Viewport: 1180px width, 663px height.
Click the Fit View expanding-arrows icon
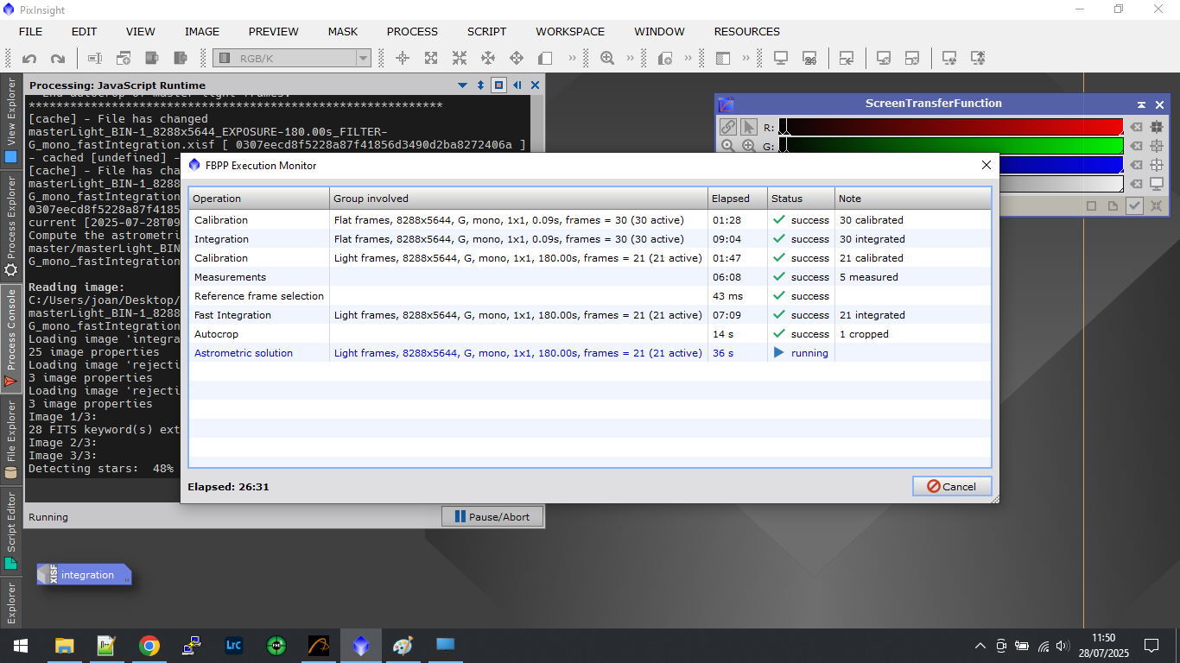[x=431, y=59]
